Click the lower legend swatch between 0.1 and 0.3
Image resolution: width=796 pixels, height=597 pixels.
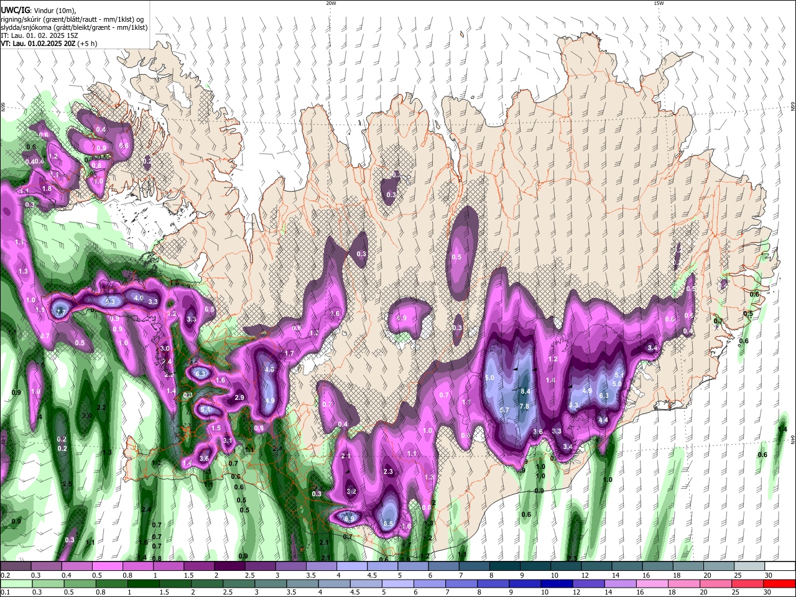(x=16, y=584)
